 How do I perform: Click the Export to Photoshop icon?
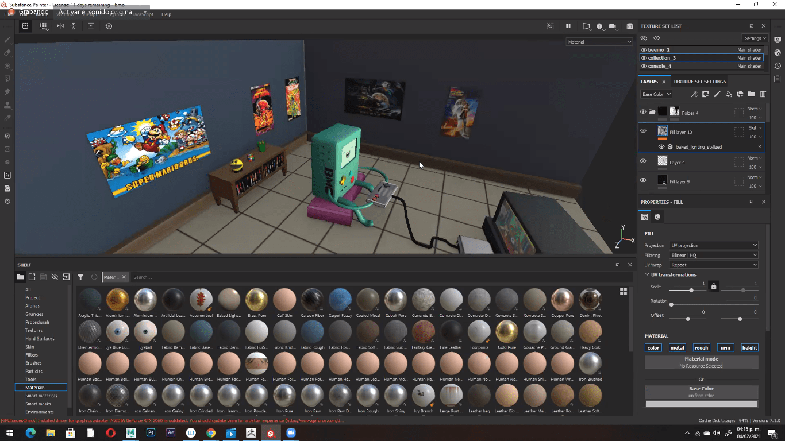click(x=7, y=175)
